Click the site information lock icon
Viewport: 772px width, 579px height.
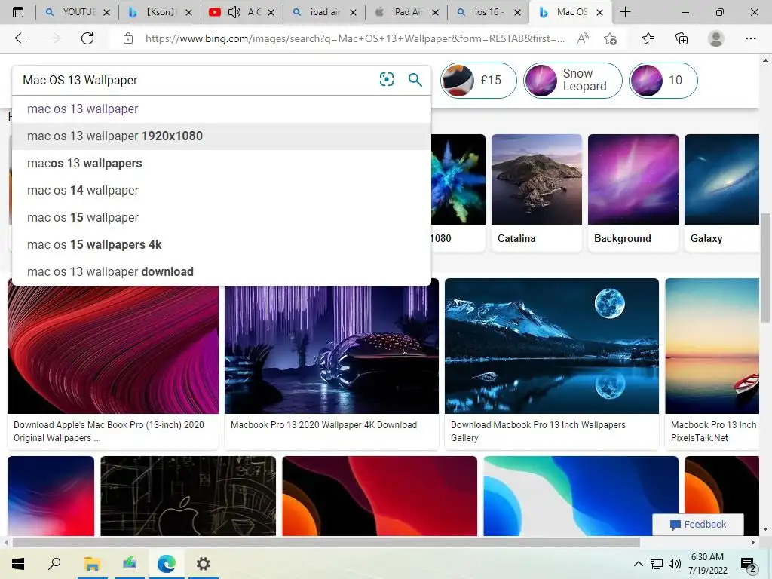coord(128,38)
